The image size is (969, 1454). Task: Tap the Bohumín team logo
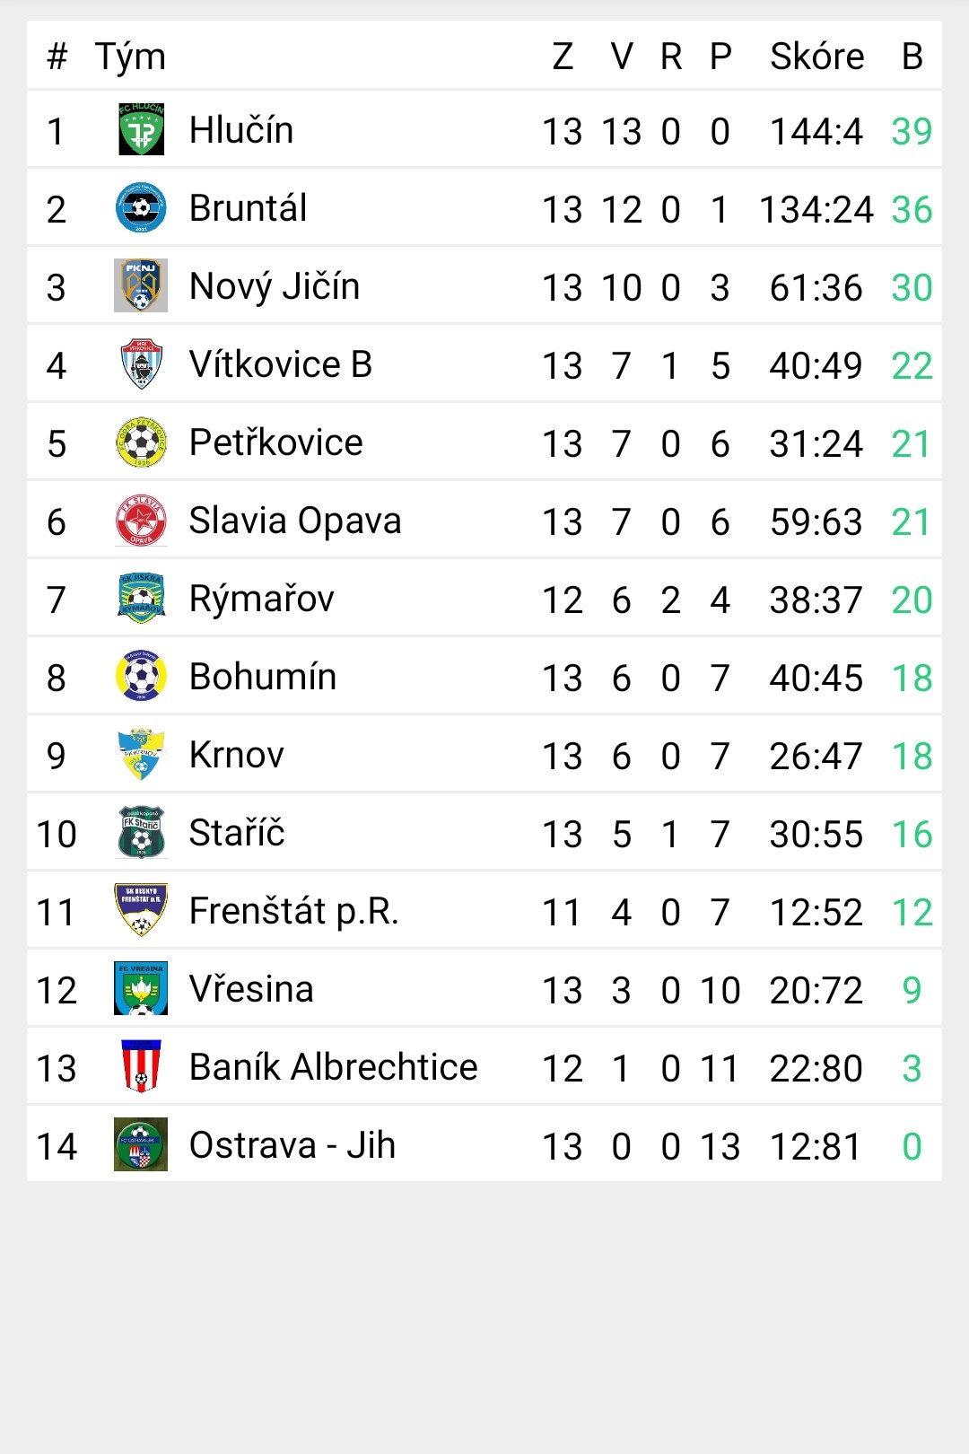pos(141,676)
